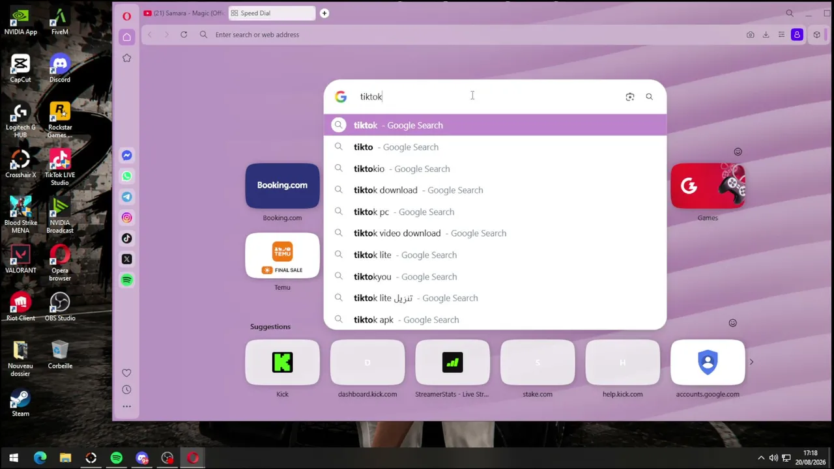Screen dimensions: 834x469
Task: Open Spotify from the taskbar
Action: coord(116,458)
